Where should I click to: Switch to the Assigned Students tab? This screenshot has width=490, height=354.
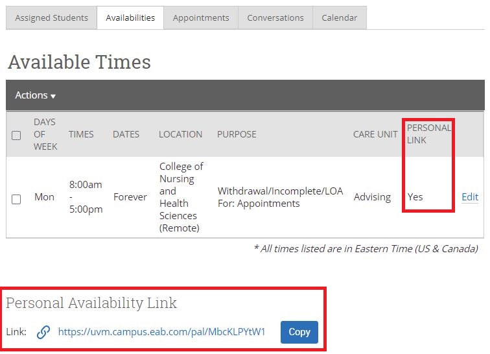coord(51,18)
